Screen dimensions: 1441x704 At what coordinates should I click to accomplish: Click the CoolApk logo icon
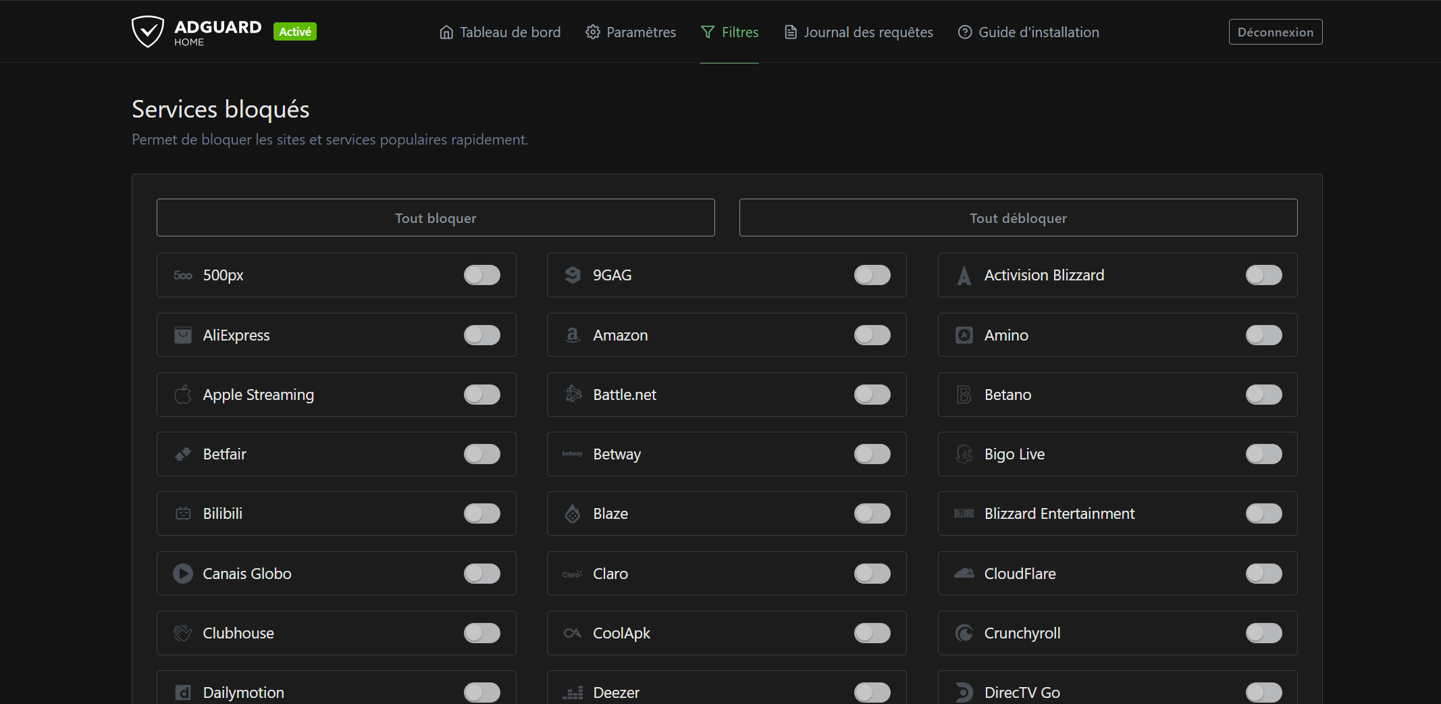click(x=573, y=633)
